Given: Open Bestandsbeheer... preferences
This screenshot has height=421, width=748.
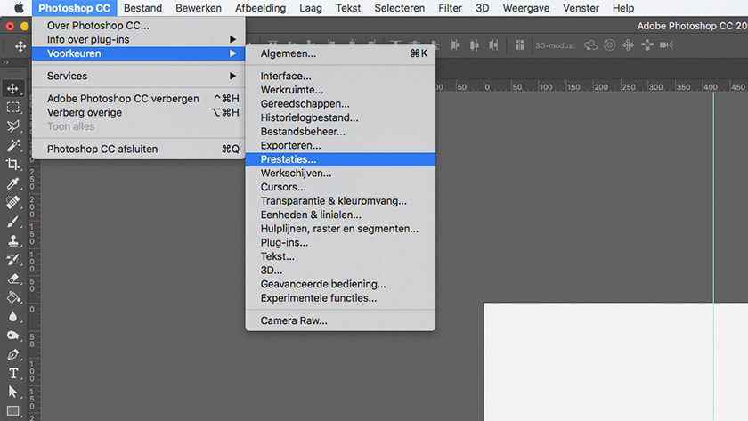Looking at the screenshot, I should [x=340, y=131].
